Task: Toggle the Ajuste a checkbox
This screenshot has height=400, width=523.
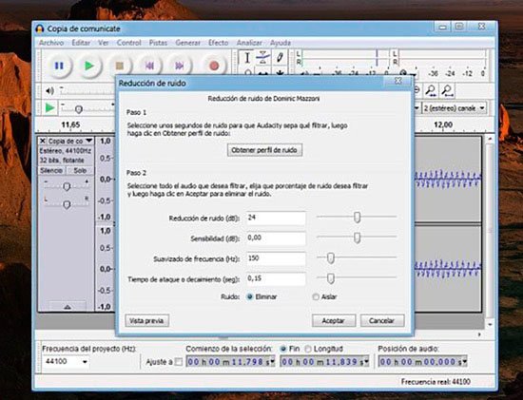Action: (x=179, y=362)
